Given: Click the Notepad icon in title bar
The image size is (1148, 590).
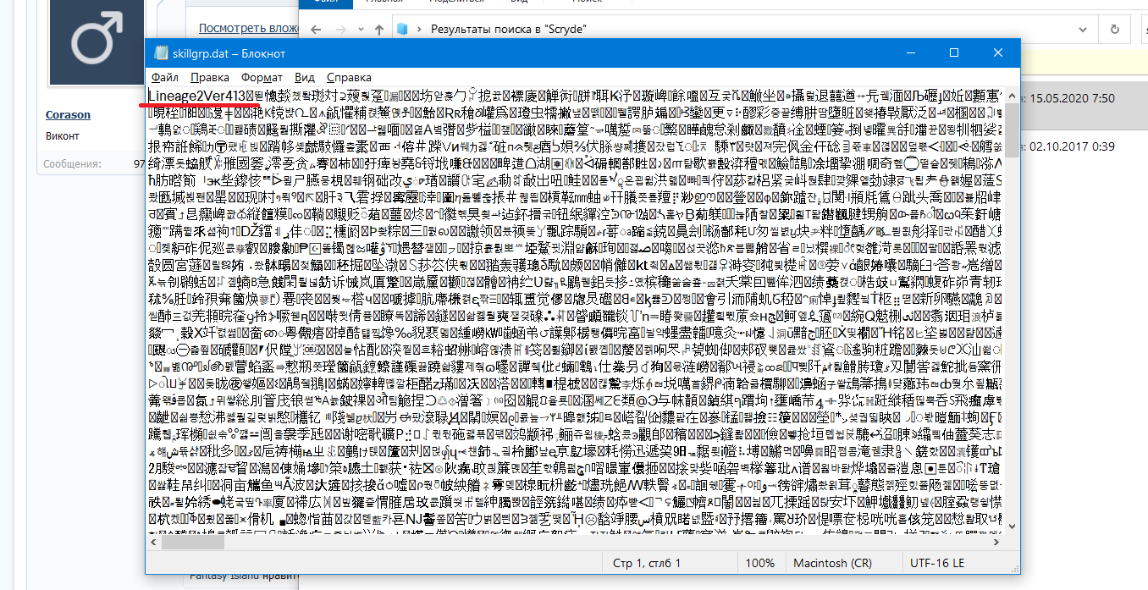Looking at the screenshot, I should [161, 53].
